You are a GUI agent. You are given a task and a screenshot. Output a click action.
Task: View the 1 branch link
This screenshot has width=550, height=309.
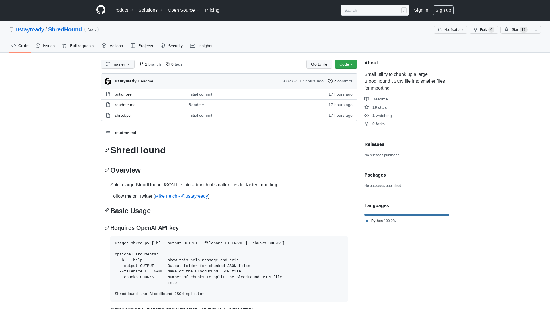pos(150,64)
